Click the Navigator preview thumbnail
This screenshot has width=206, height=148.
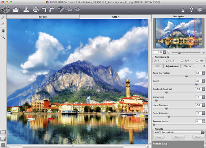tap(179, 33)
